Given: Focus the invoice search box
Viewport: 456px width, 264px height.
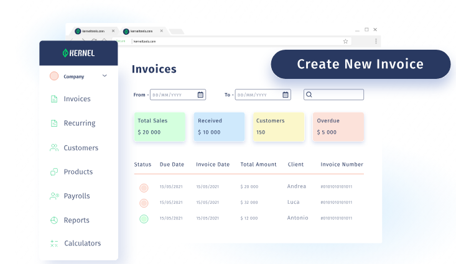Looking at the screenshot, I should [333, 94].
